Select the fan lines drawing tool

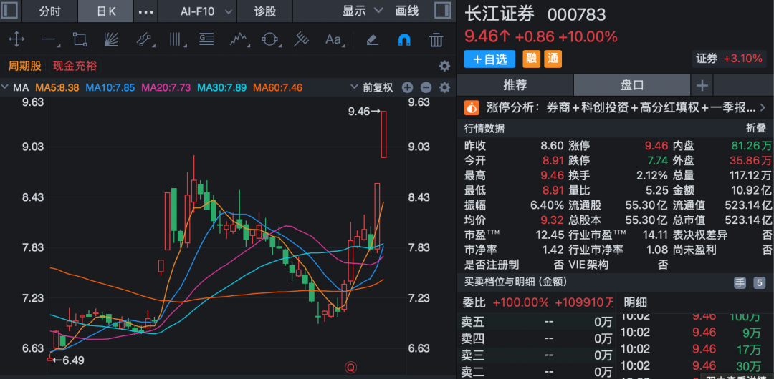[112, 39]
